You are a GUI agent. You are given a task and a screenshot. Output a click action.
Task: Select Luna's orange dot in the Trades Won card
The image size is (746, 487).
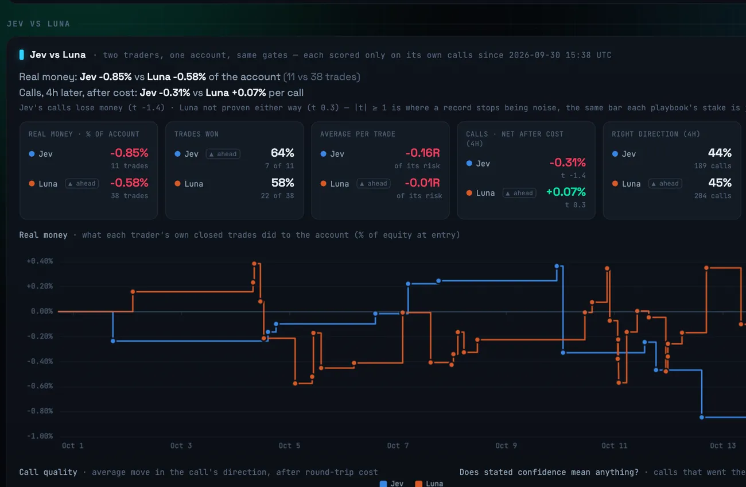[177, 184]
